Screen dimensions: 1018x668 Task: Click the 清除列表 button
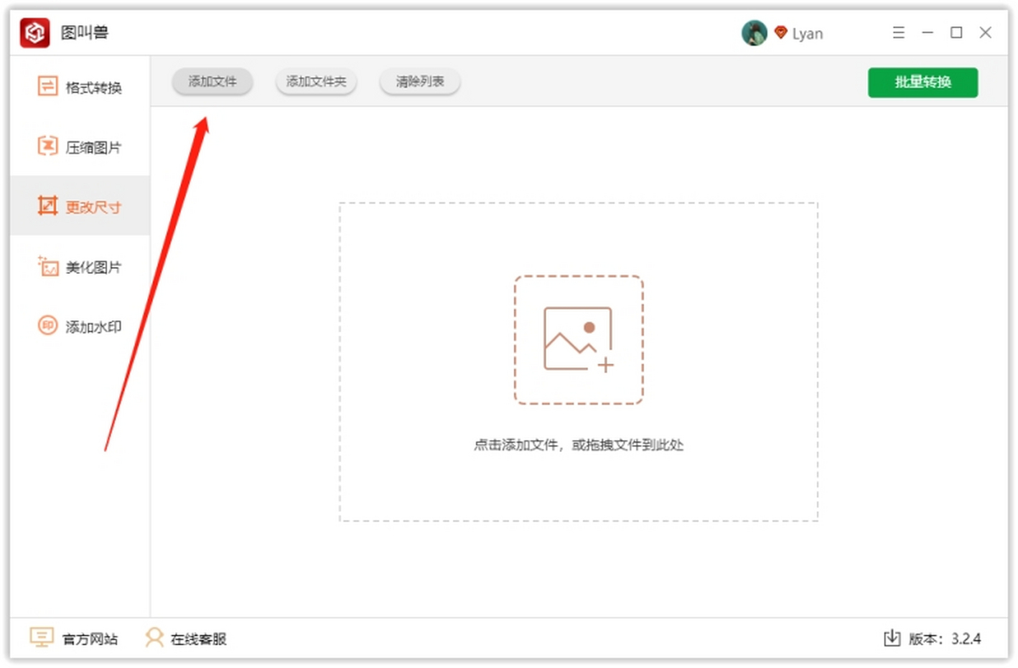[x=420, y=82]
